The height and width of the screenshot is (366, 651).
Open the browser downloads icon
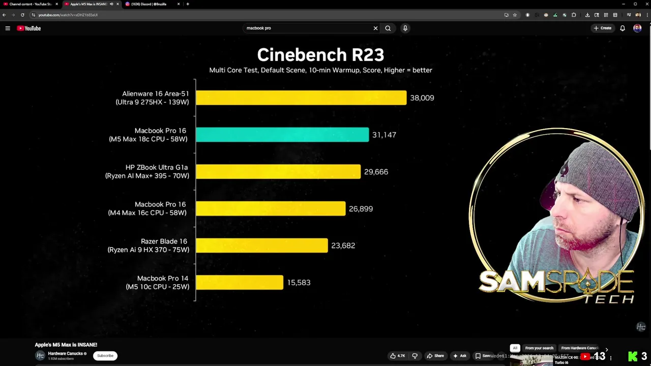tap(587, 15)
